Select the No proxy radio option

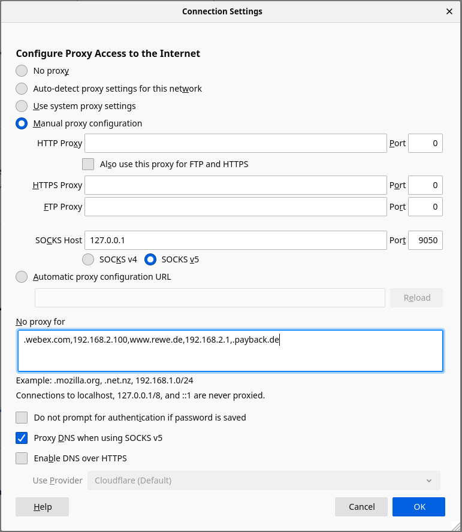click(22, 71)
